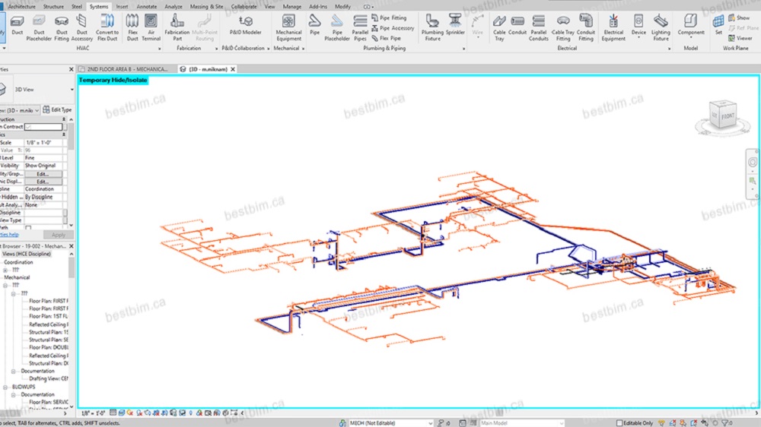This screenshot has width=761, height=427.
Task: Collapse the BLOWUPS tree node
Action: [5, 387]
